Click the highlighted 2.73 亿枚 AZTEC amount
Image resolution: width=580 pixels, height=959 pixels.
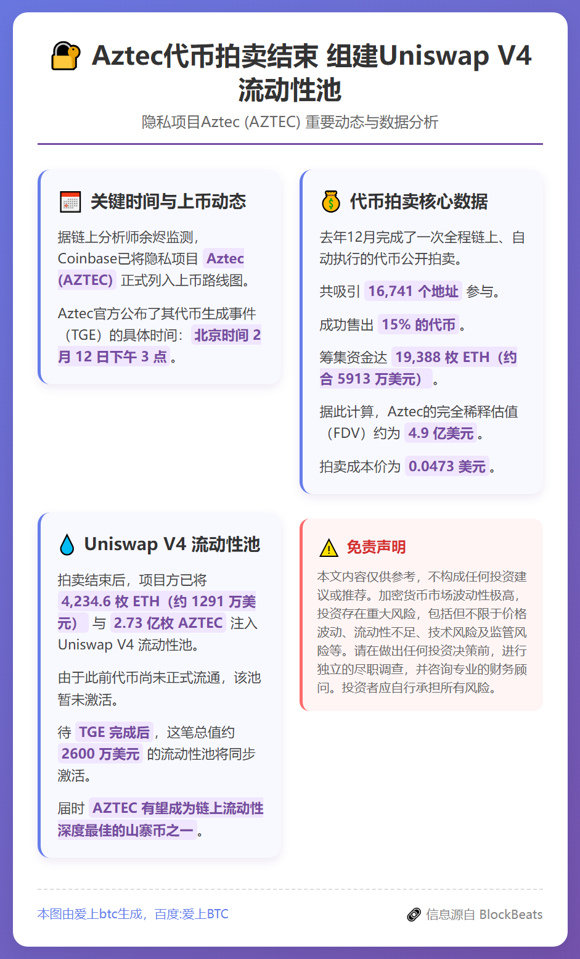pyautogui.click(x=168, y=624)
